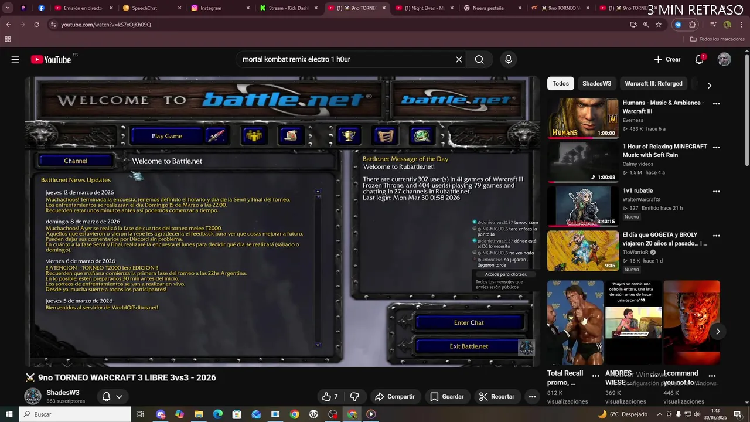Open File Explorer from the taskbar
Screen dimensions: 750x422
(199, 414)
